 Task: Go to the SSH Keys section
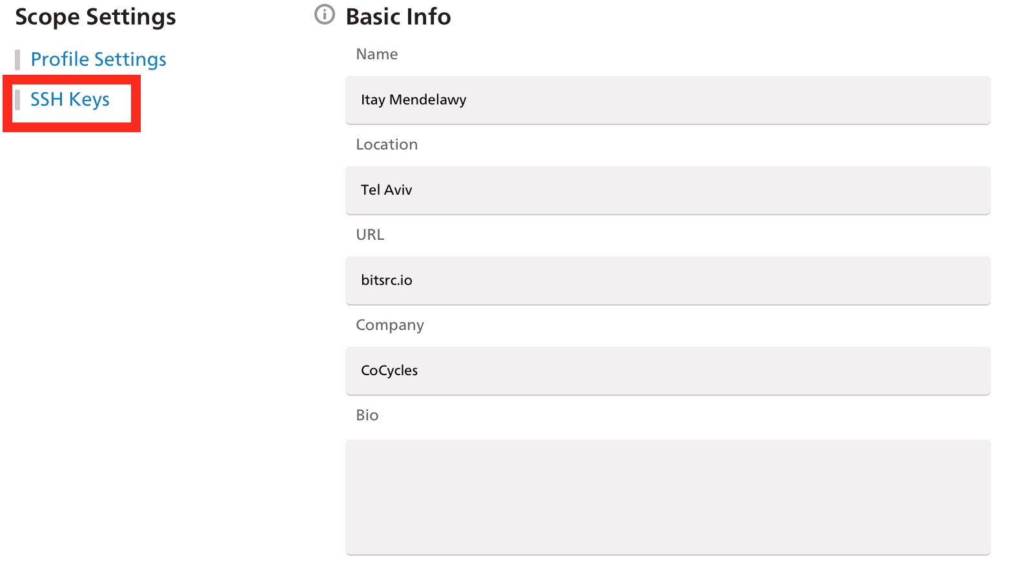(x=70, y=99)
